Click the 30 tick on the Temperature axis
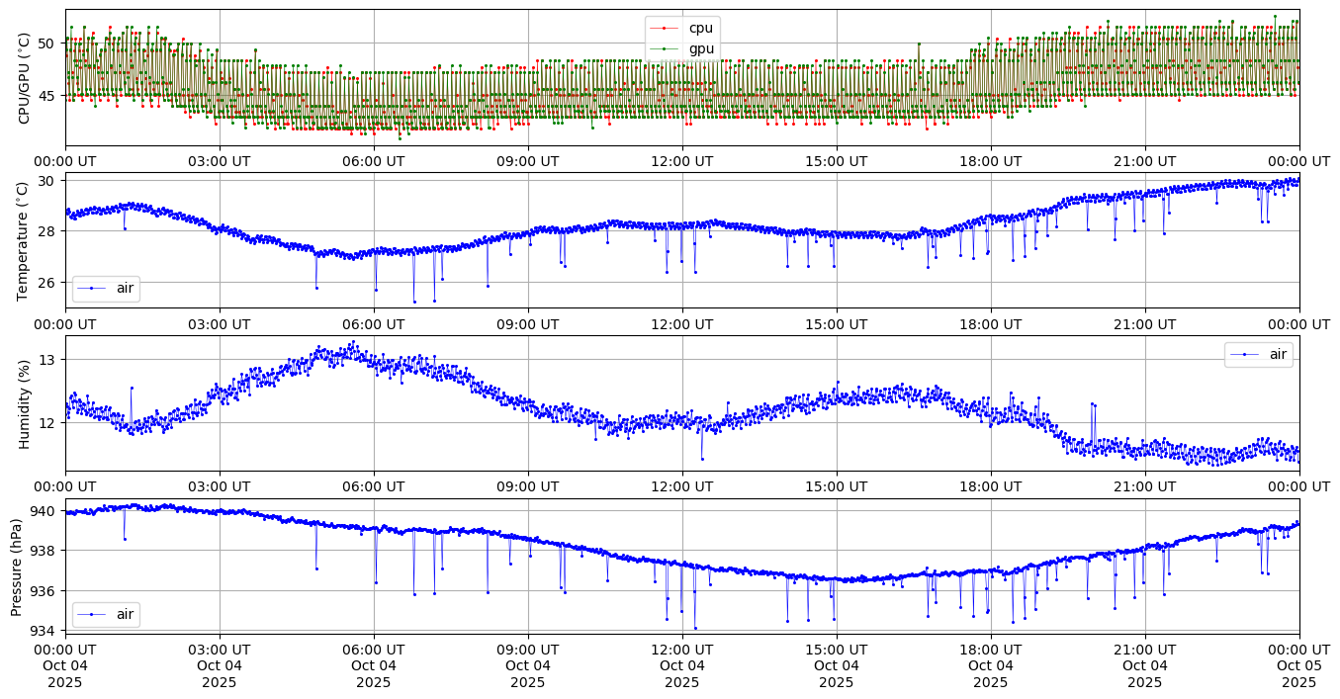This screenshot has width=1340, height=699. click(49, 180)
